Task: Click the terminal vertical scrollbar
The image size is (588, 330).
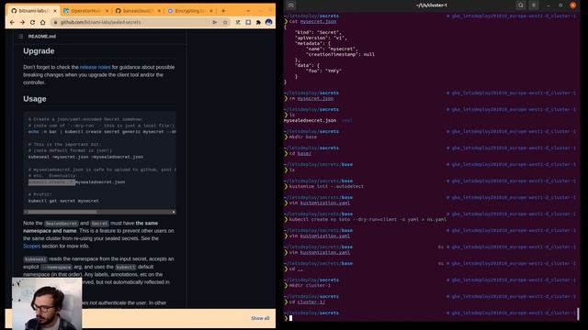Action: coord(578,313)
